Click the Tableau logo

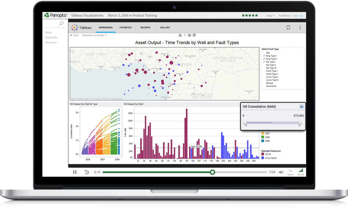[x=81, y=28]
